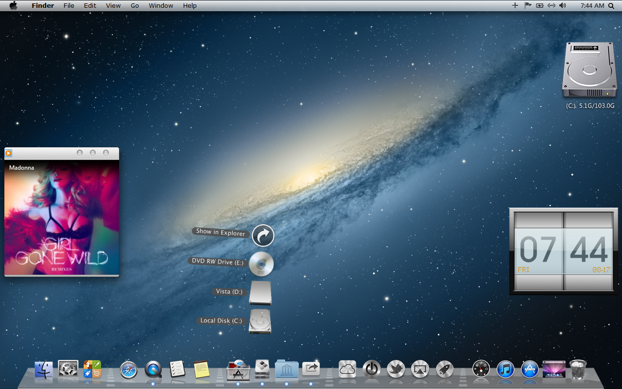Open the (C:) hard drive desktop icon

tap(590, 70)
